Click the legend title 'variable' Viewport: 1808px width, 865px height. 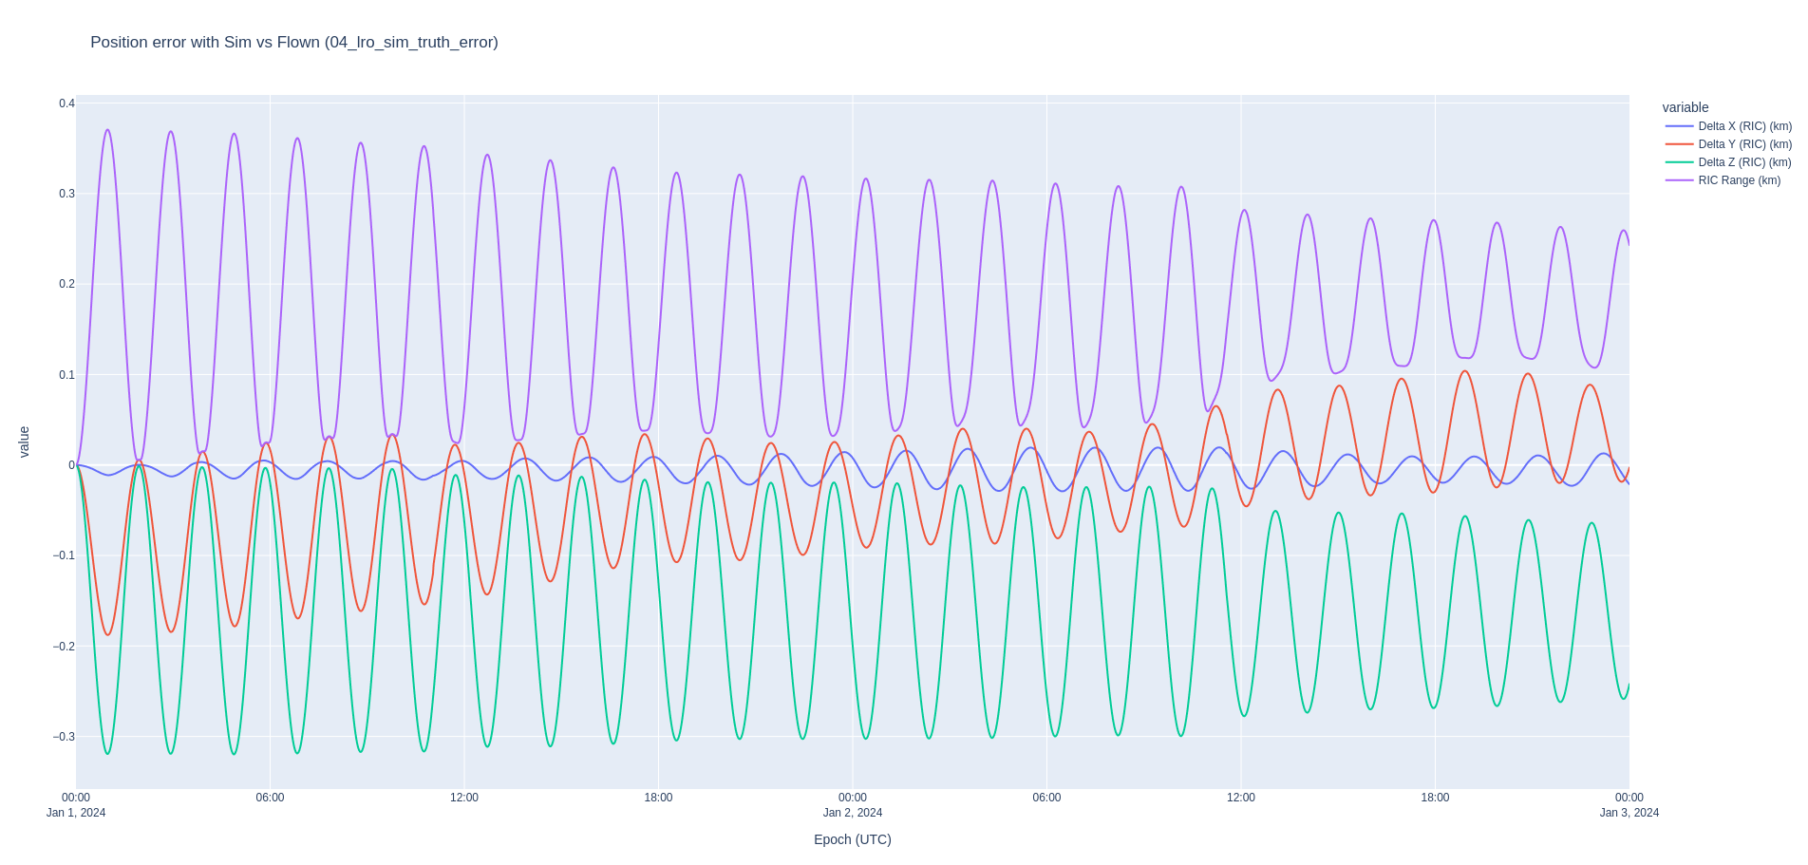click(1686, 107)
